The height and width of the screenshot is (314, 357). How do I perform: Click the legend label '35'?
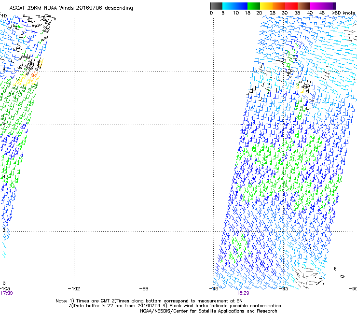[297, 13]
